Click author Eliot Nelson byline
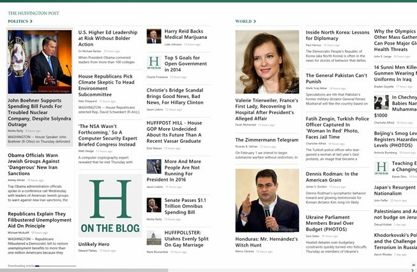This screenshot has height=272, width=417. 155,148
